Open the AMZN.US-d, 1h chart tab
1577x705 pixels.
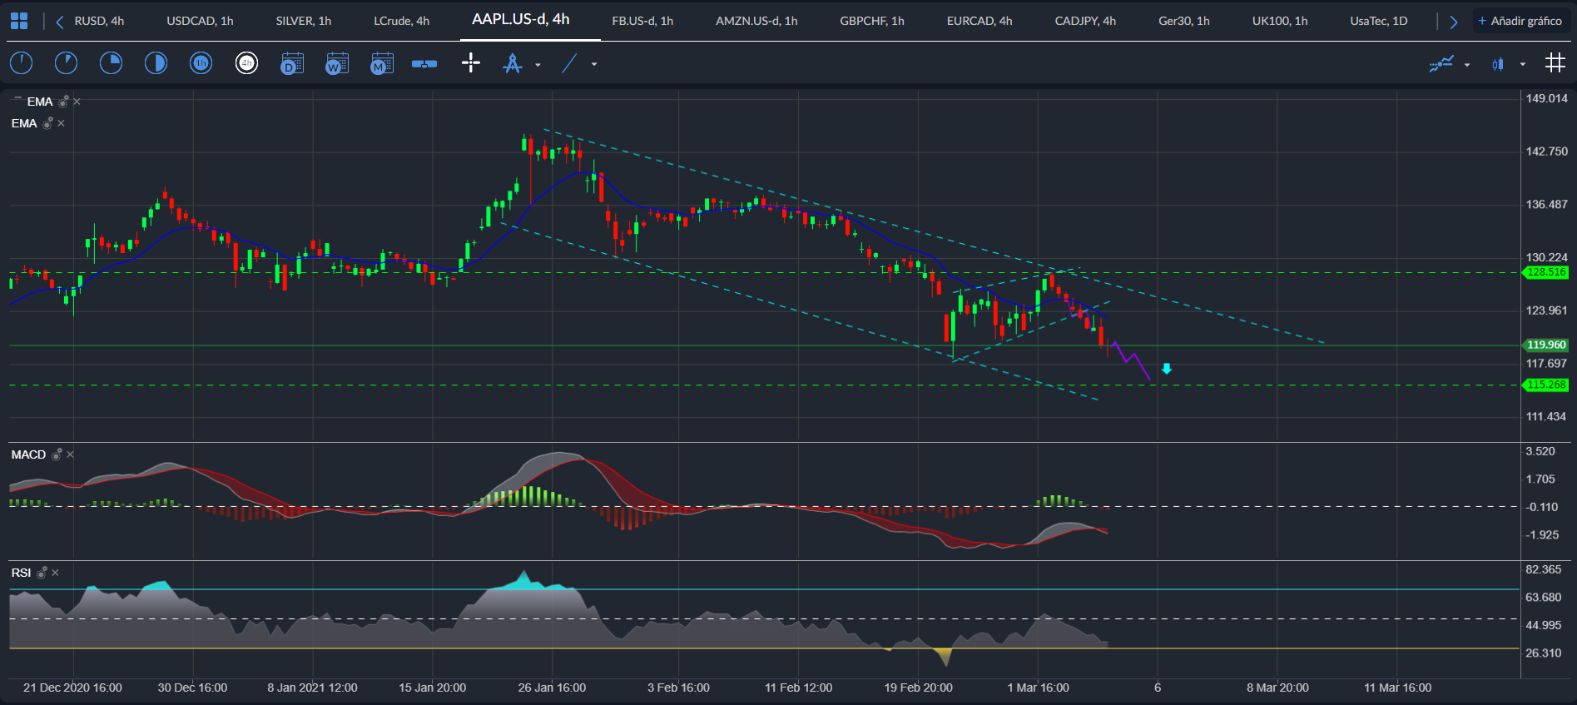(x=756, y=21)
